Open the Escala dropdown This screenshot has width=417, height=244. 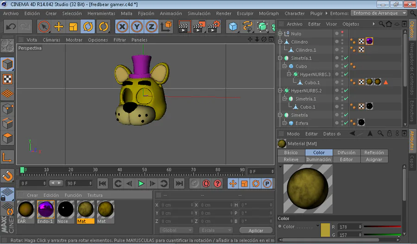click(215, 230)
